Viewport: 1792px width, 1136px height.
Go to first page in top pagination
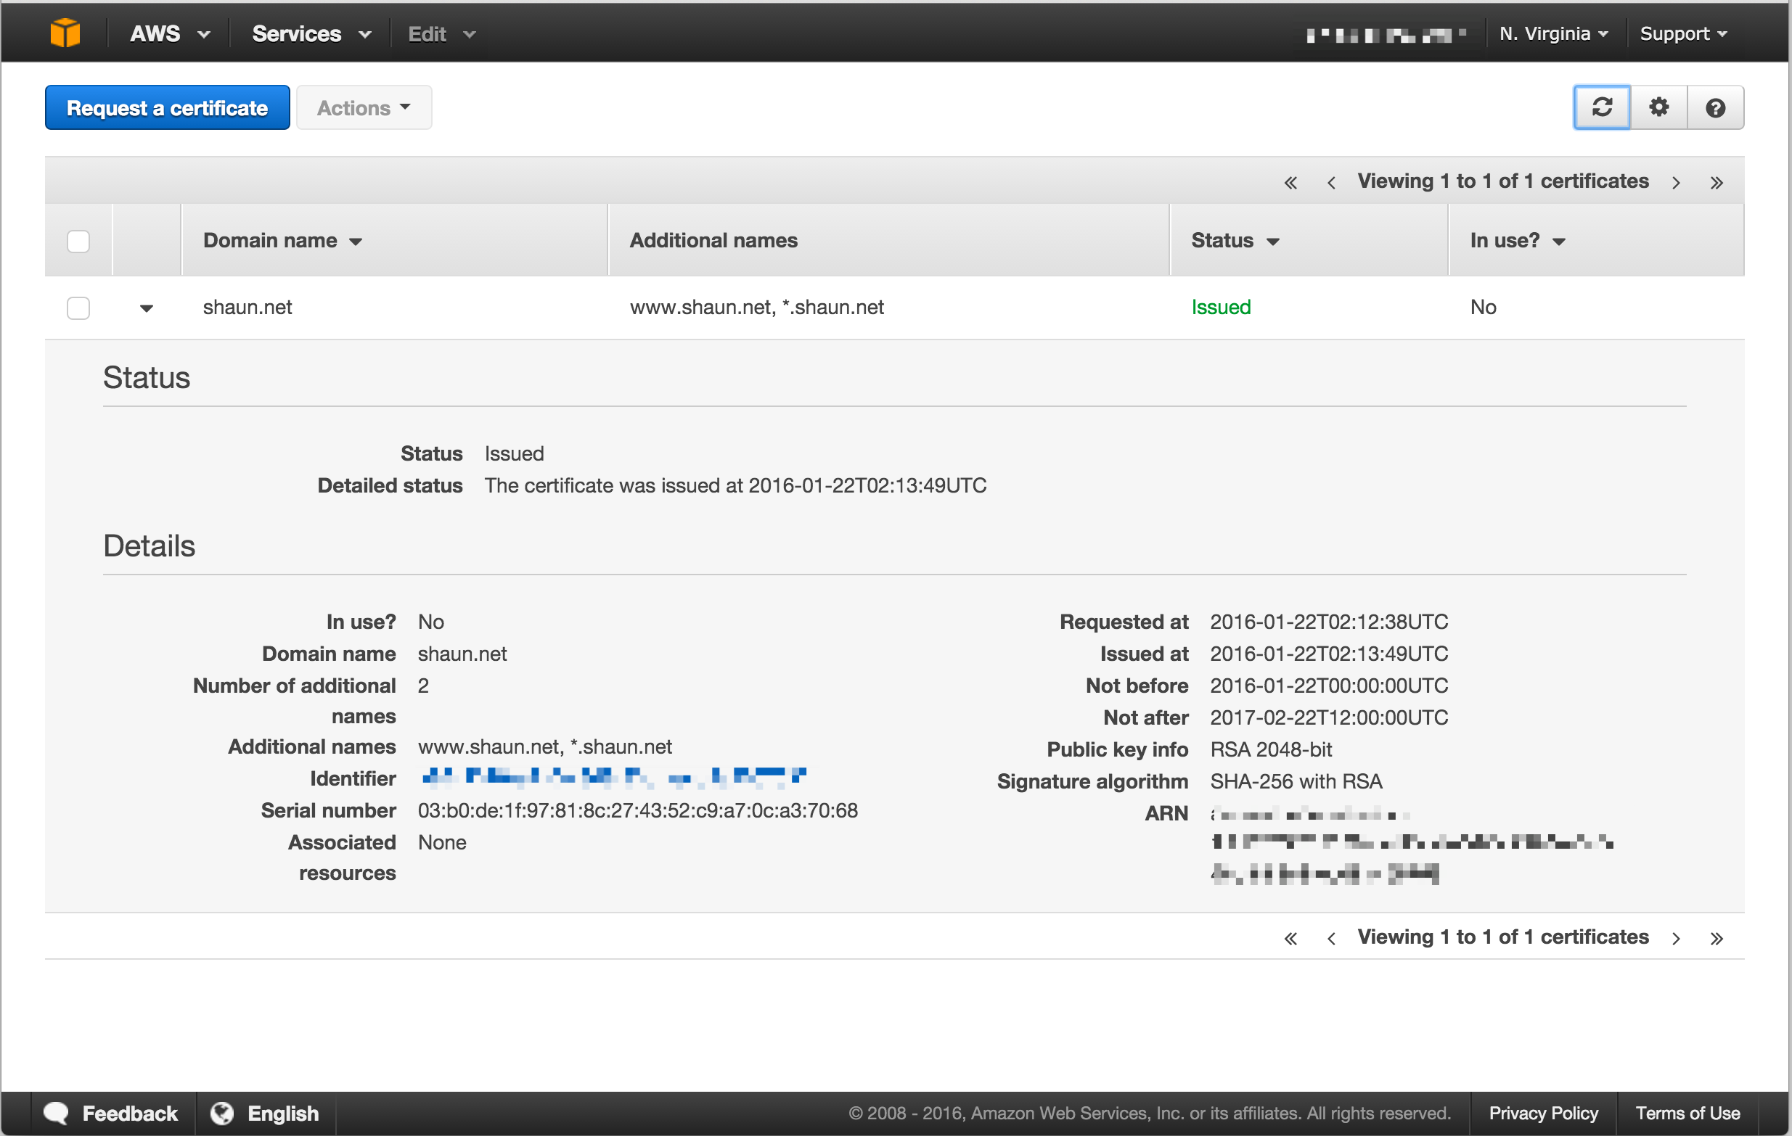tap(1290, 183)
